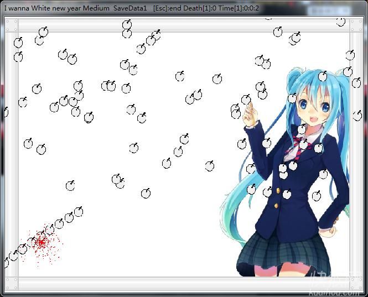Click the apple in the top-right frame corner
Viewport: 368px width, 297px height.
[341, 22]
